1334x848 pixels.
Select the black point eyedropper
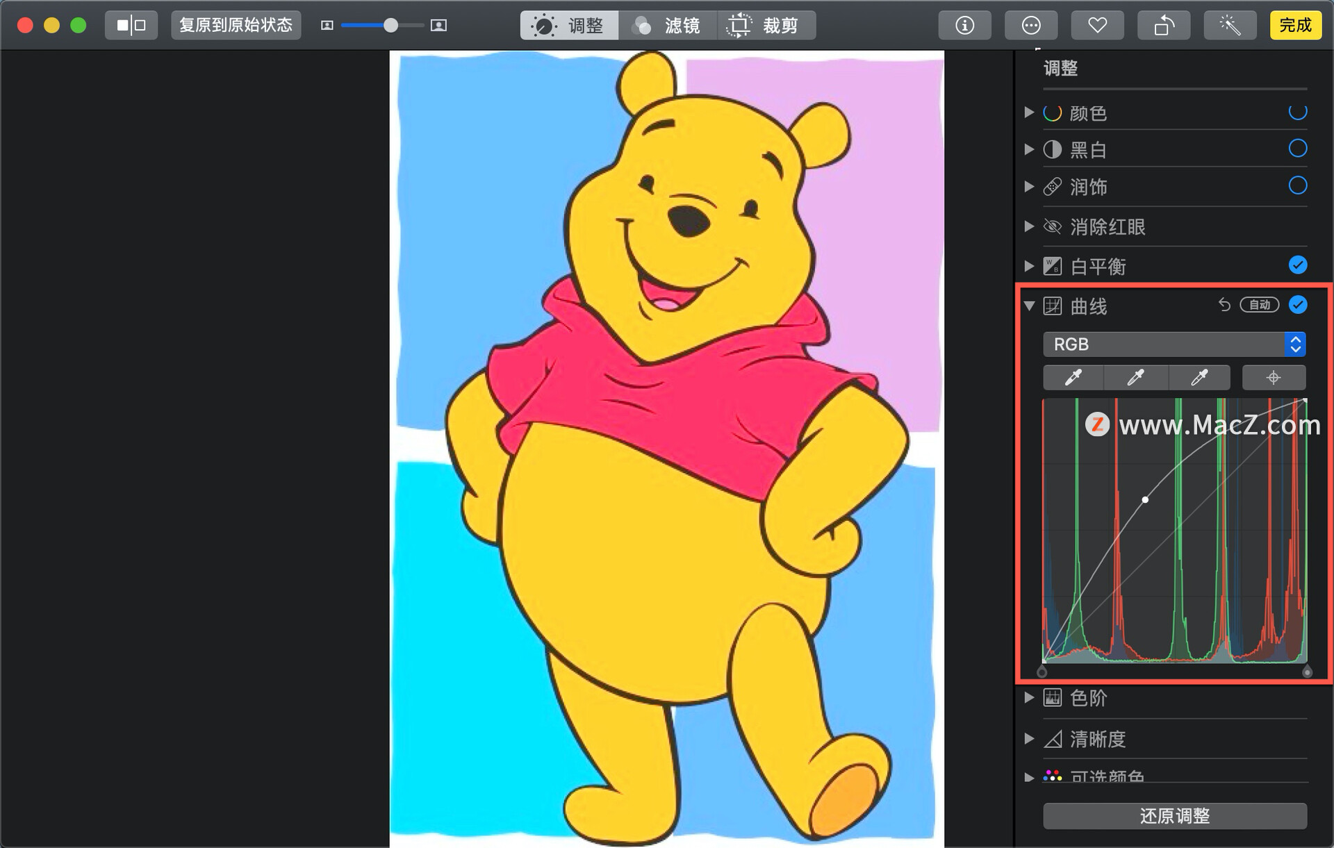[1073, 377]
